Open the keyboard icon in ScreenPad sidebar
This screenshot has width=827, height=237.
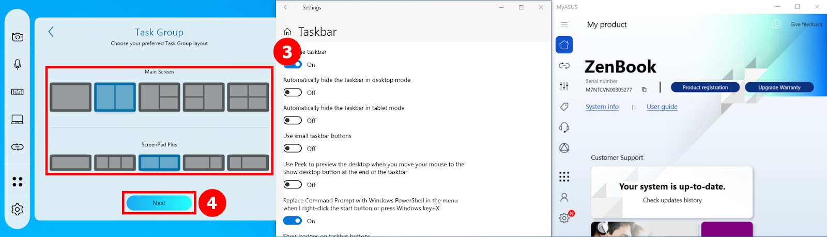(18, 92)
